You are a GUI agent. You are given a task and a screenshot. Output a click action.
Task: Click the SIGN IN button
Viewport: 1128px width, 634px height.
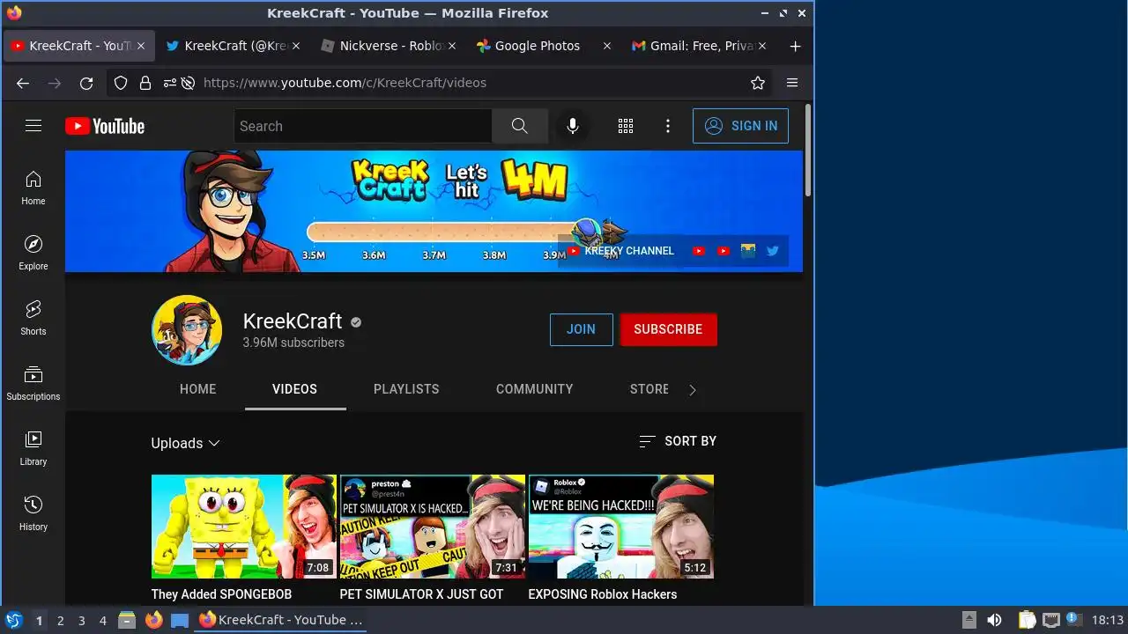click(x=740, y=126)
